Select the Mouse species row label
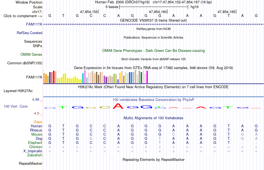Image resolution: width=264 pixels, height=170 pixels. pyautogui.click(x=37, y=135)
